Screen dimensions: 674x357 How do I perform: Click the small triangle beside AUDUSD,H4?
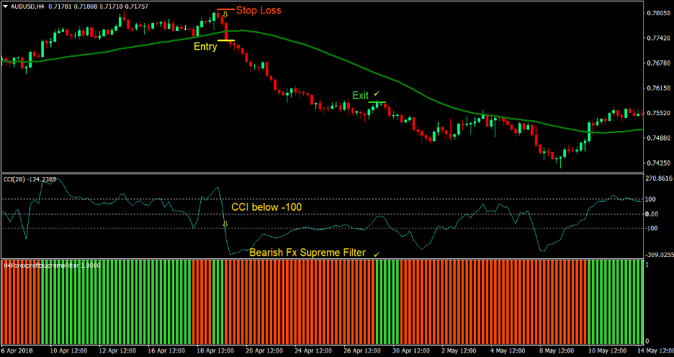[x=5, y=7]
